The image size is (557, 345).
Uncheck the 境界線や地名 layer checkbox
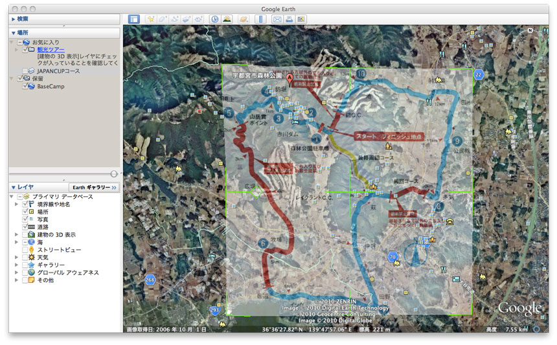(x=25, y=204)
